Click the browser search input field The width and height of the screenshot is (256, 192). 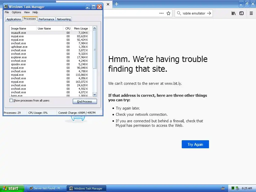tap(194, 13)
